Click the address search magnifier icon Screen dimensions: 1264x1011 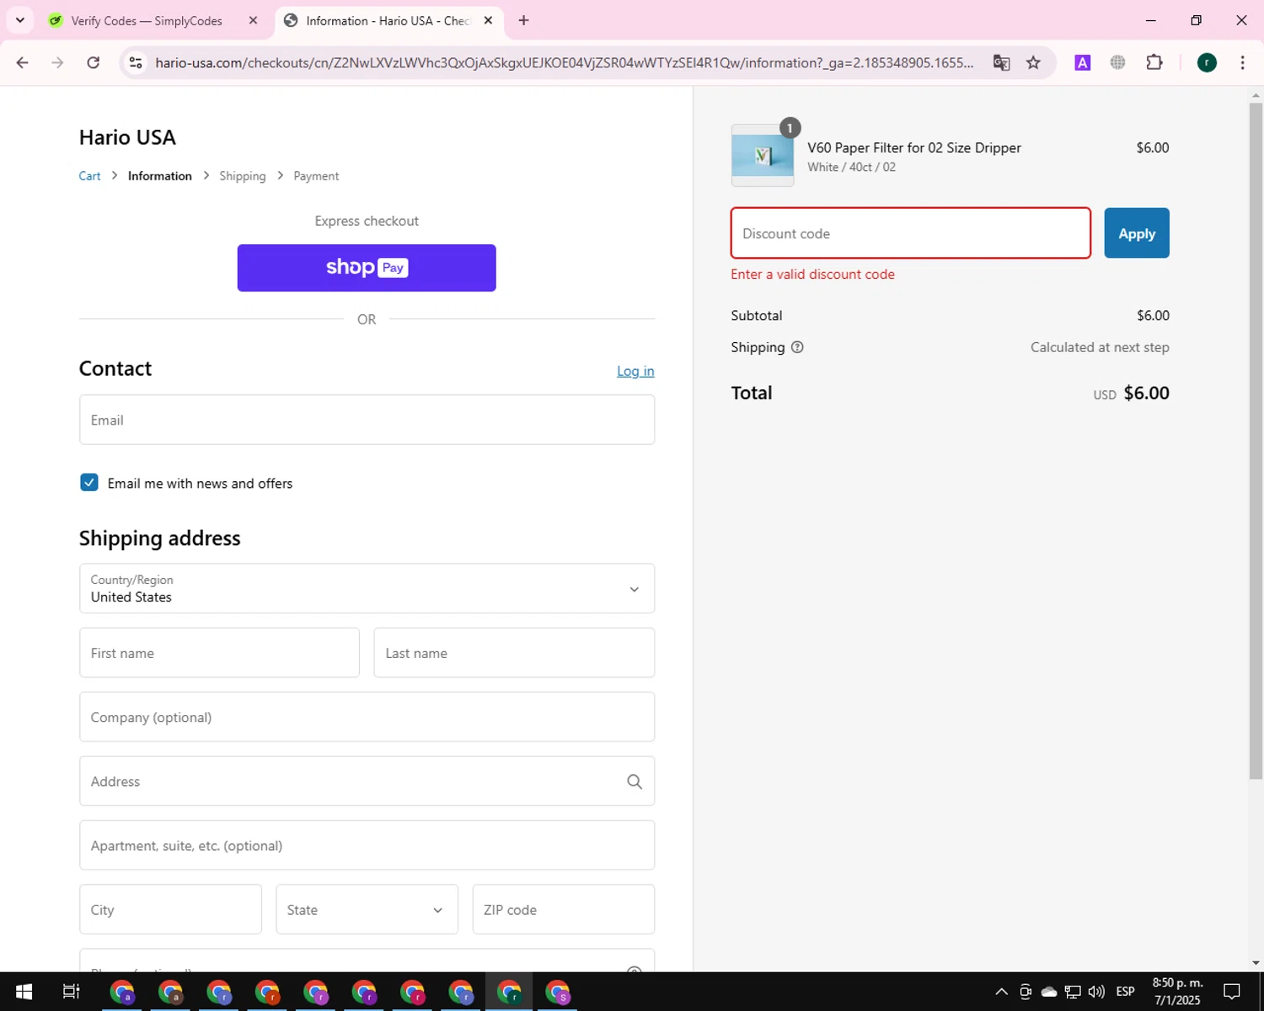(635, 782)
